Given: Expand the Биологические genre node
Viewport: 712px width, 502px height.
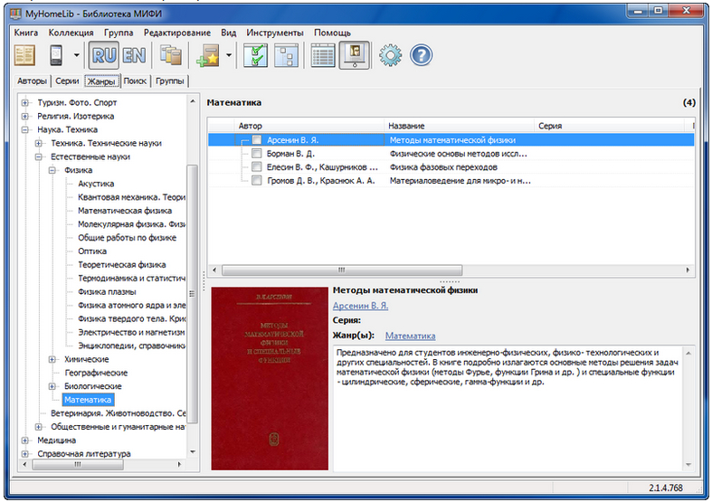Looking at the screenshot, I should tap(52, 386).
